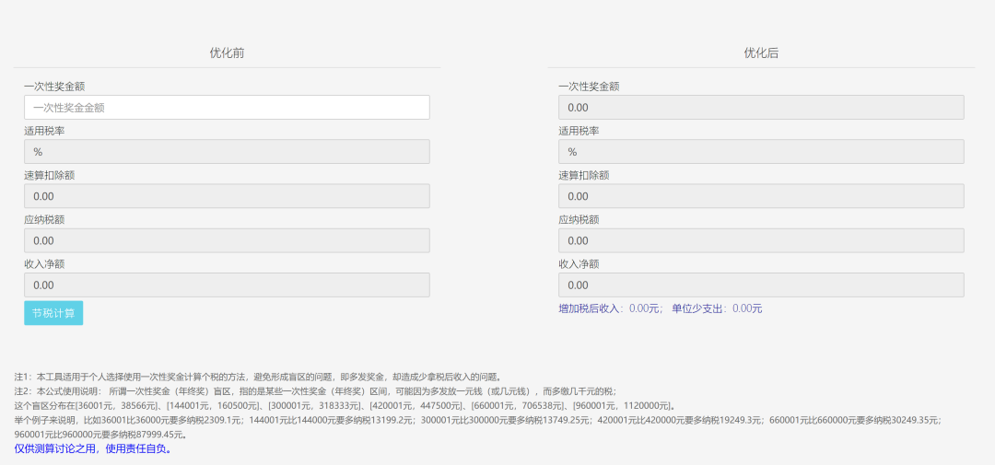Click the 速算扣除额 field under 优化后

[x=761, y=196]
